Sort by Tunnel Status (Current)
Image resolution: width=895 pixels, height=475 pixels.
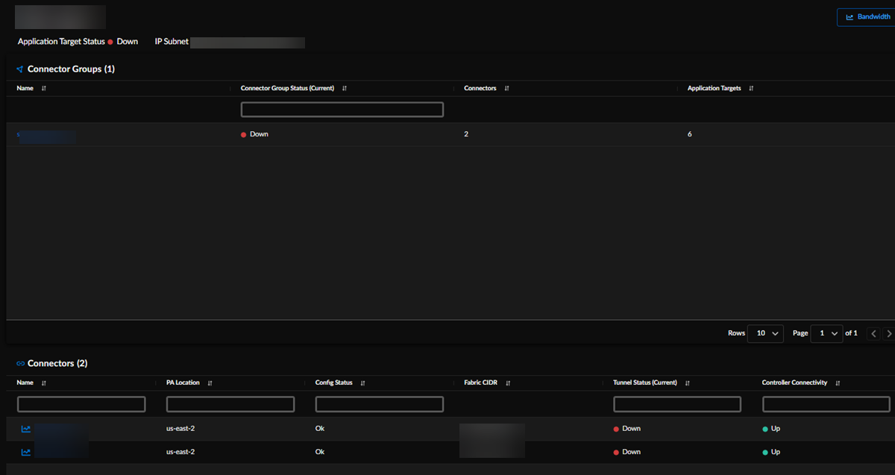[x=687, y=383]
